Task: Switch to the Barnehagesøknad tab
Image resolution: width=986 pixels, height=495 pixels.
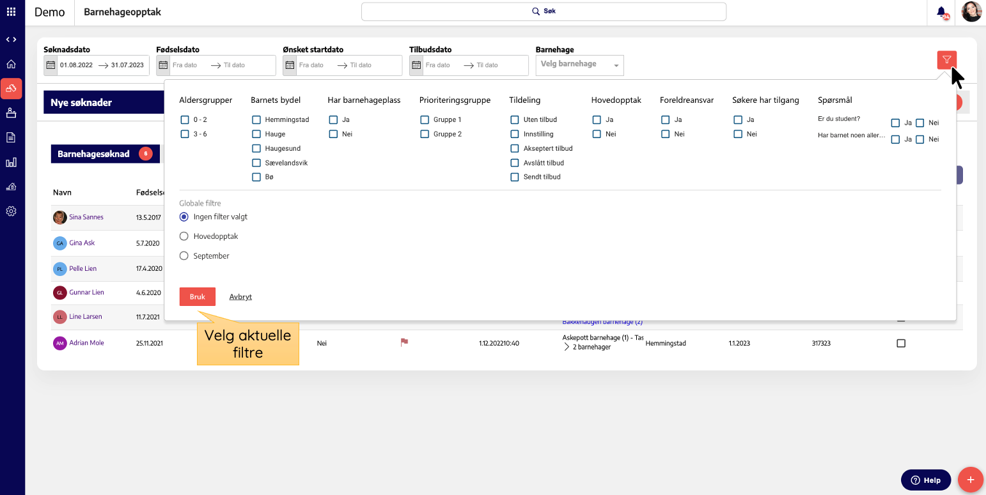Action: pos(94,154)
